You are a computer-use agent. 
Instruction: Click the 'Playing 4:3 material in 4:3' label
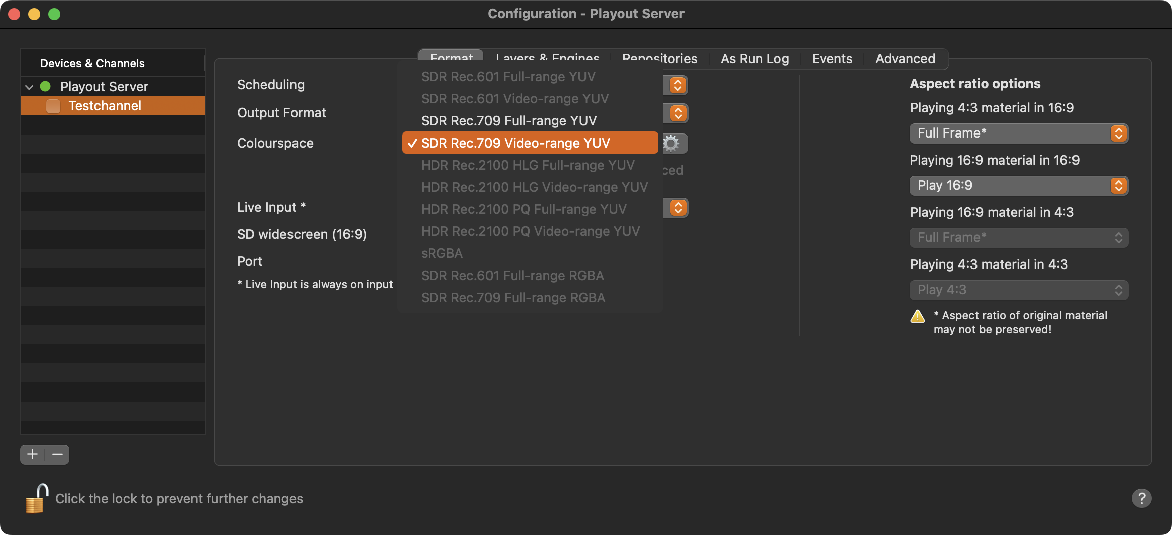click(989, 264)
